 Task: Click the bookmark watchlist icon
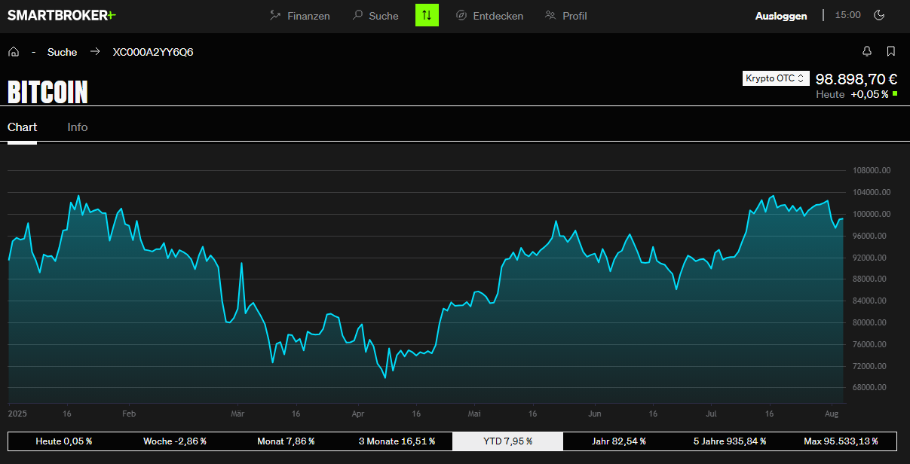pyautogui.click(x=891, y=51)
